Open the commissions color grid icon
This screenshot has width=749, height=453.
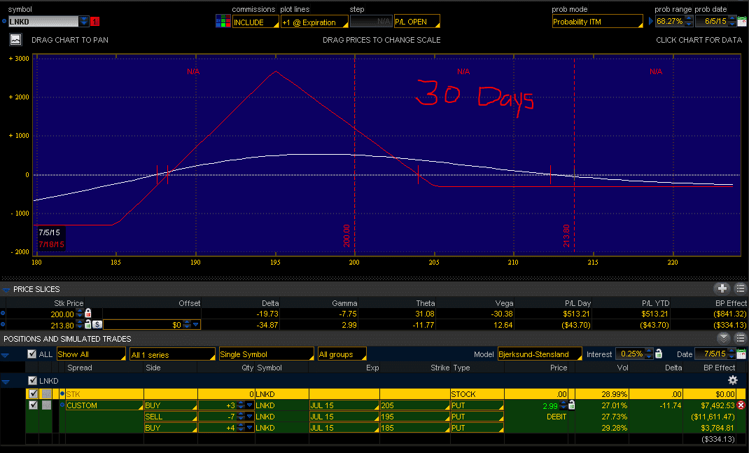coord(223,22)
